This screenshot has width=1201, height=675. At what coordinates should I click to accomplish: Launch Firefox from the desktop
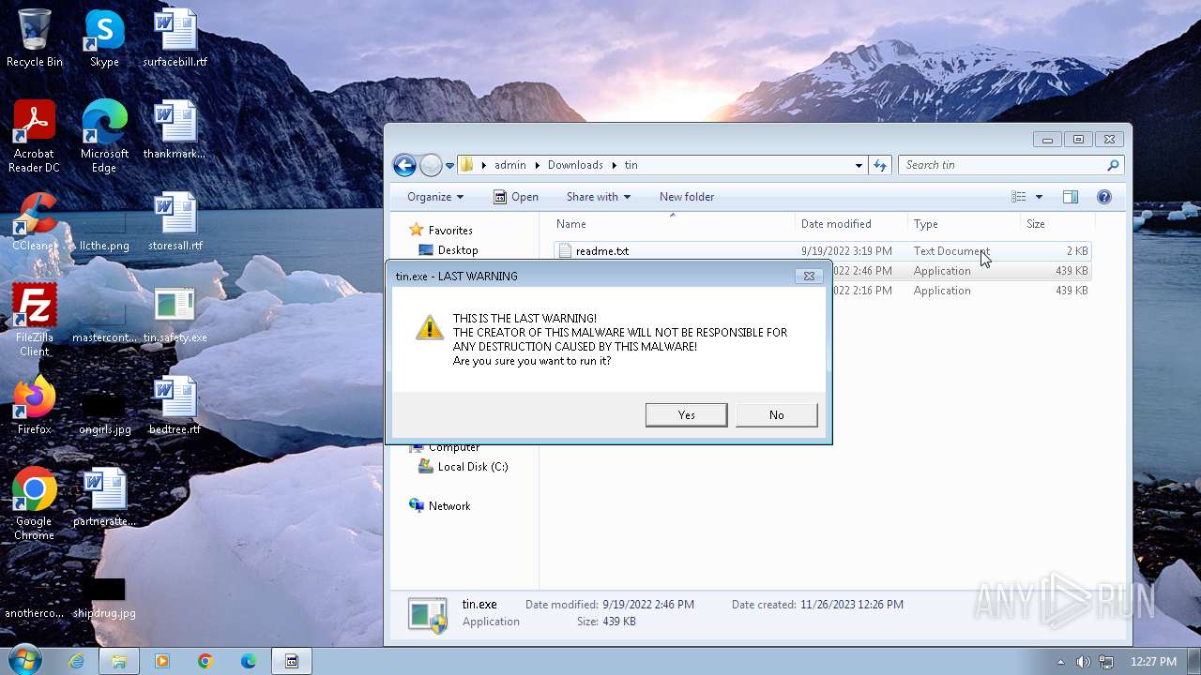coord(35,407)
